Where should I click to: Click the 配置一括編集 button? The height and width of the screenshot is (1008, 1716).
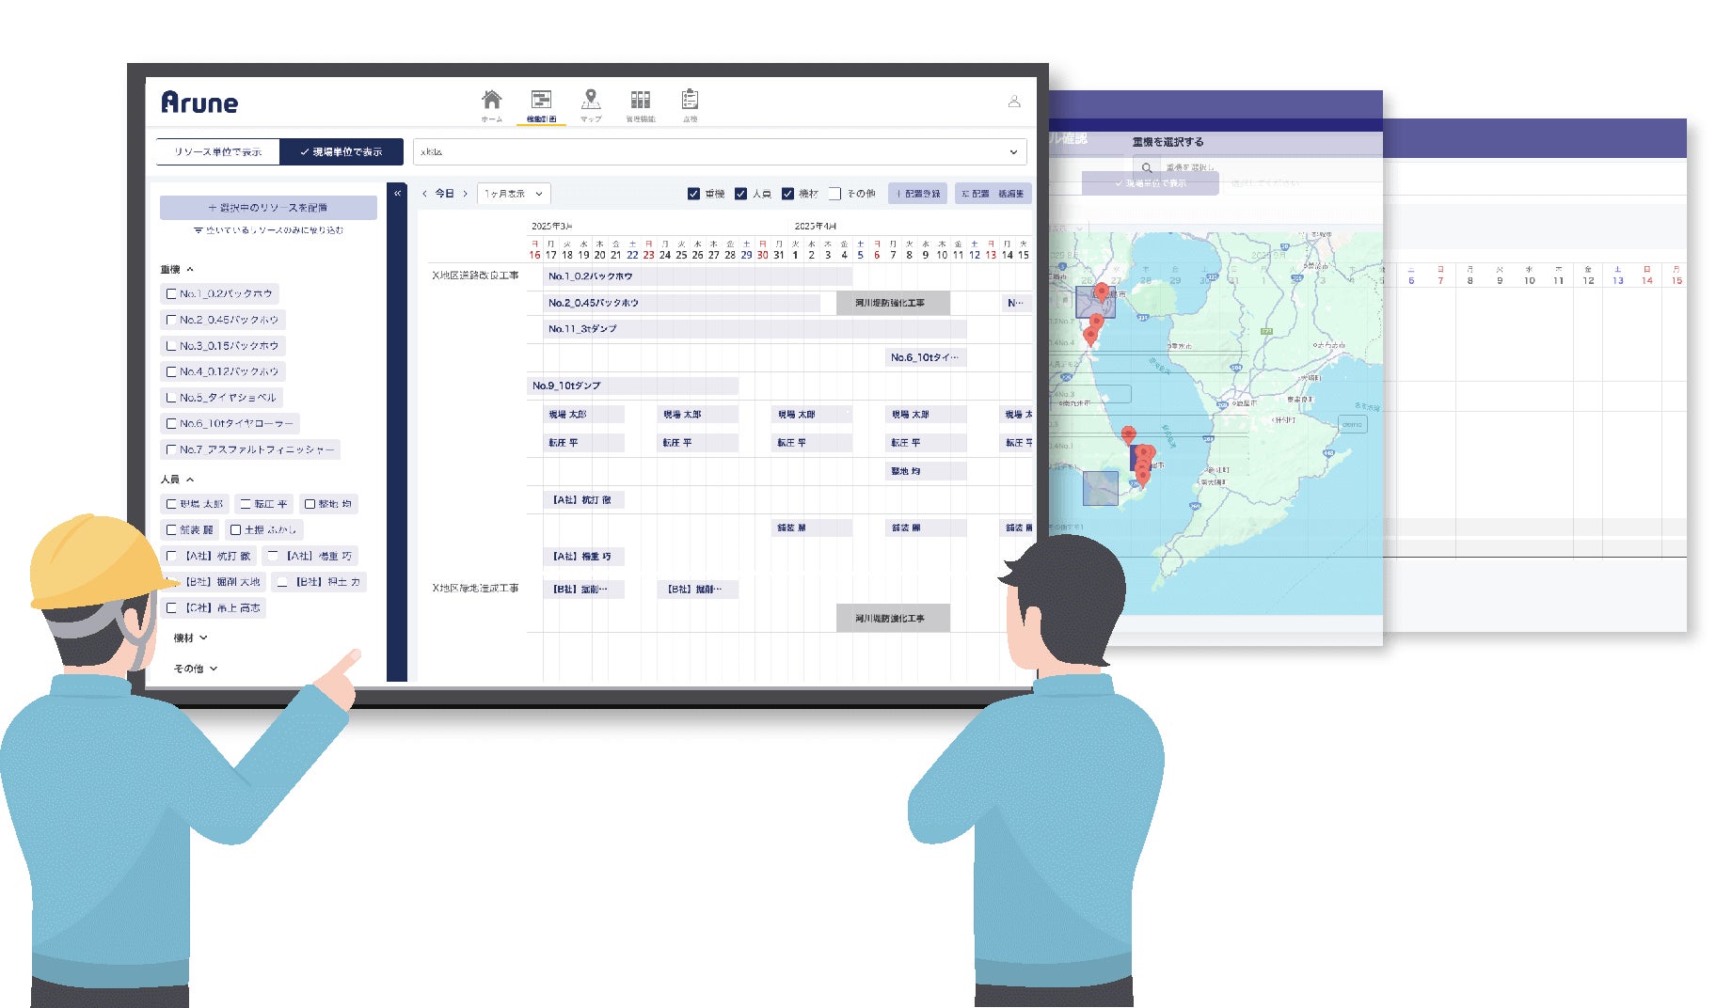click(x=993, y=194)
